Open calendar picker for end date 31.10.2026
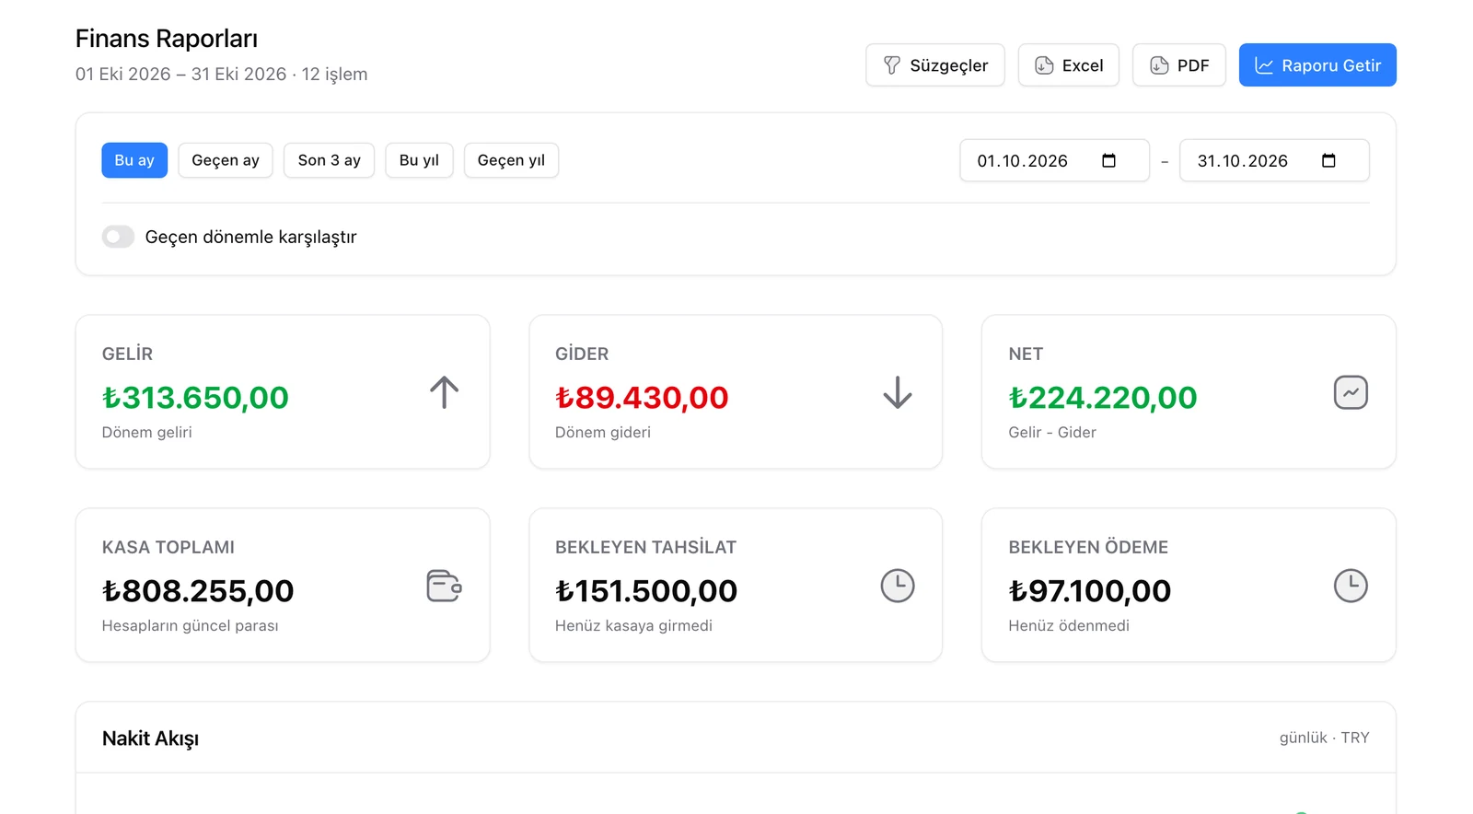 click(x=1328, y=160)
